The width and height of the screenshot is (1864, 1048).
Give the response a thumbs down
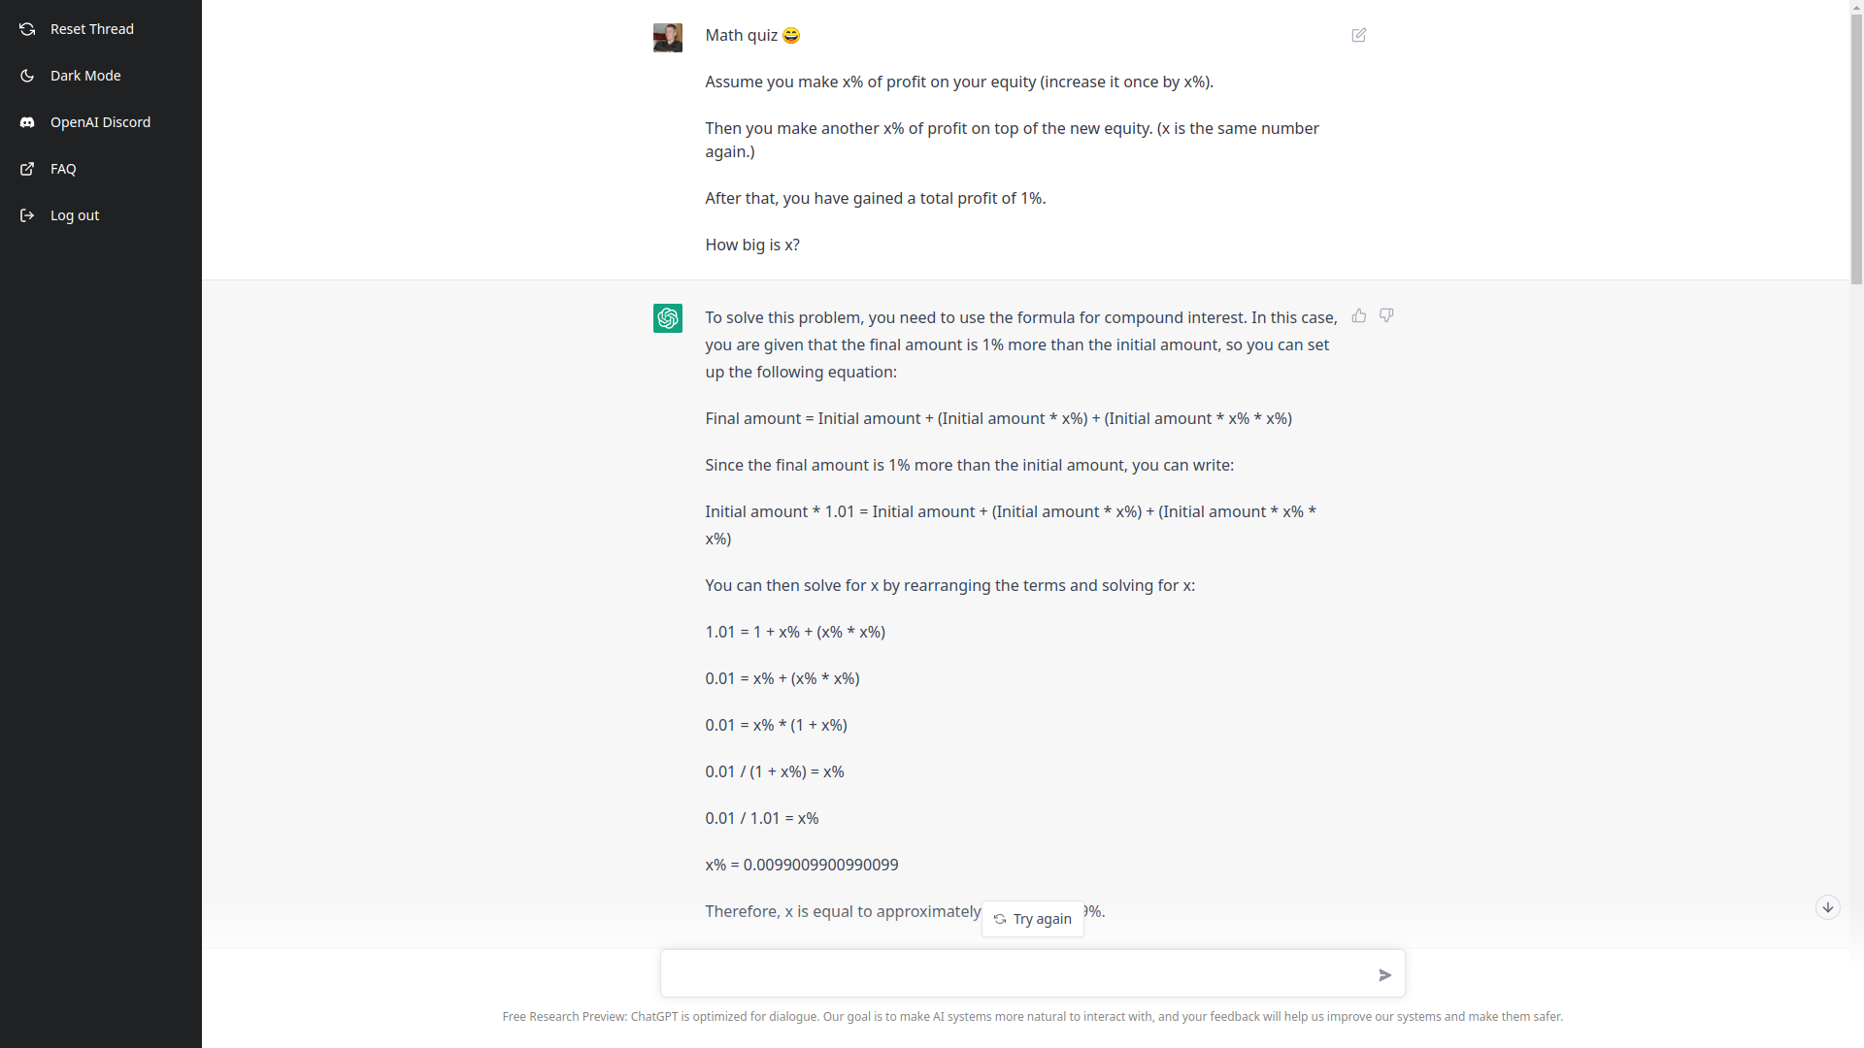(x=1386, y=315)
